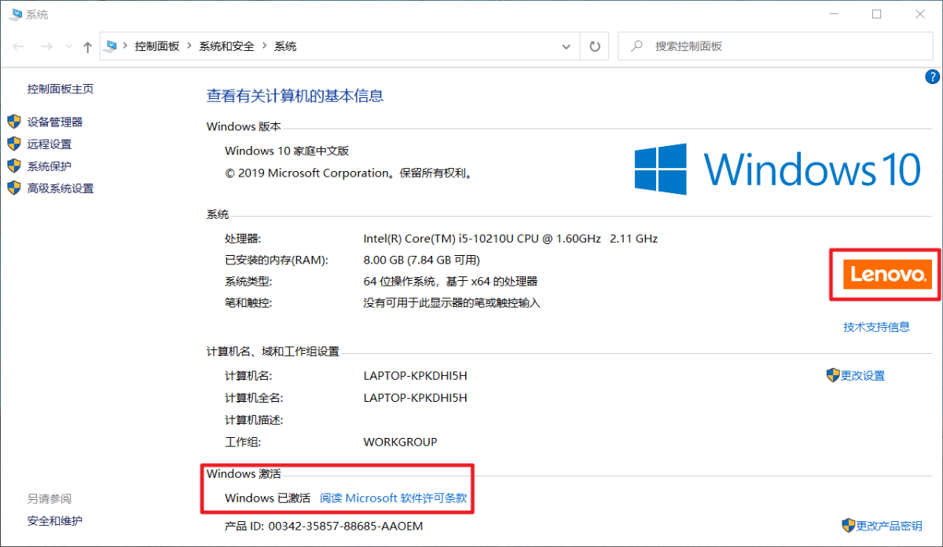The height and width of the screenshot is (547, 943).
Task: Open help with the blue question mark
Action: [932, 77]
